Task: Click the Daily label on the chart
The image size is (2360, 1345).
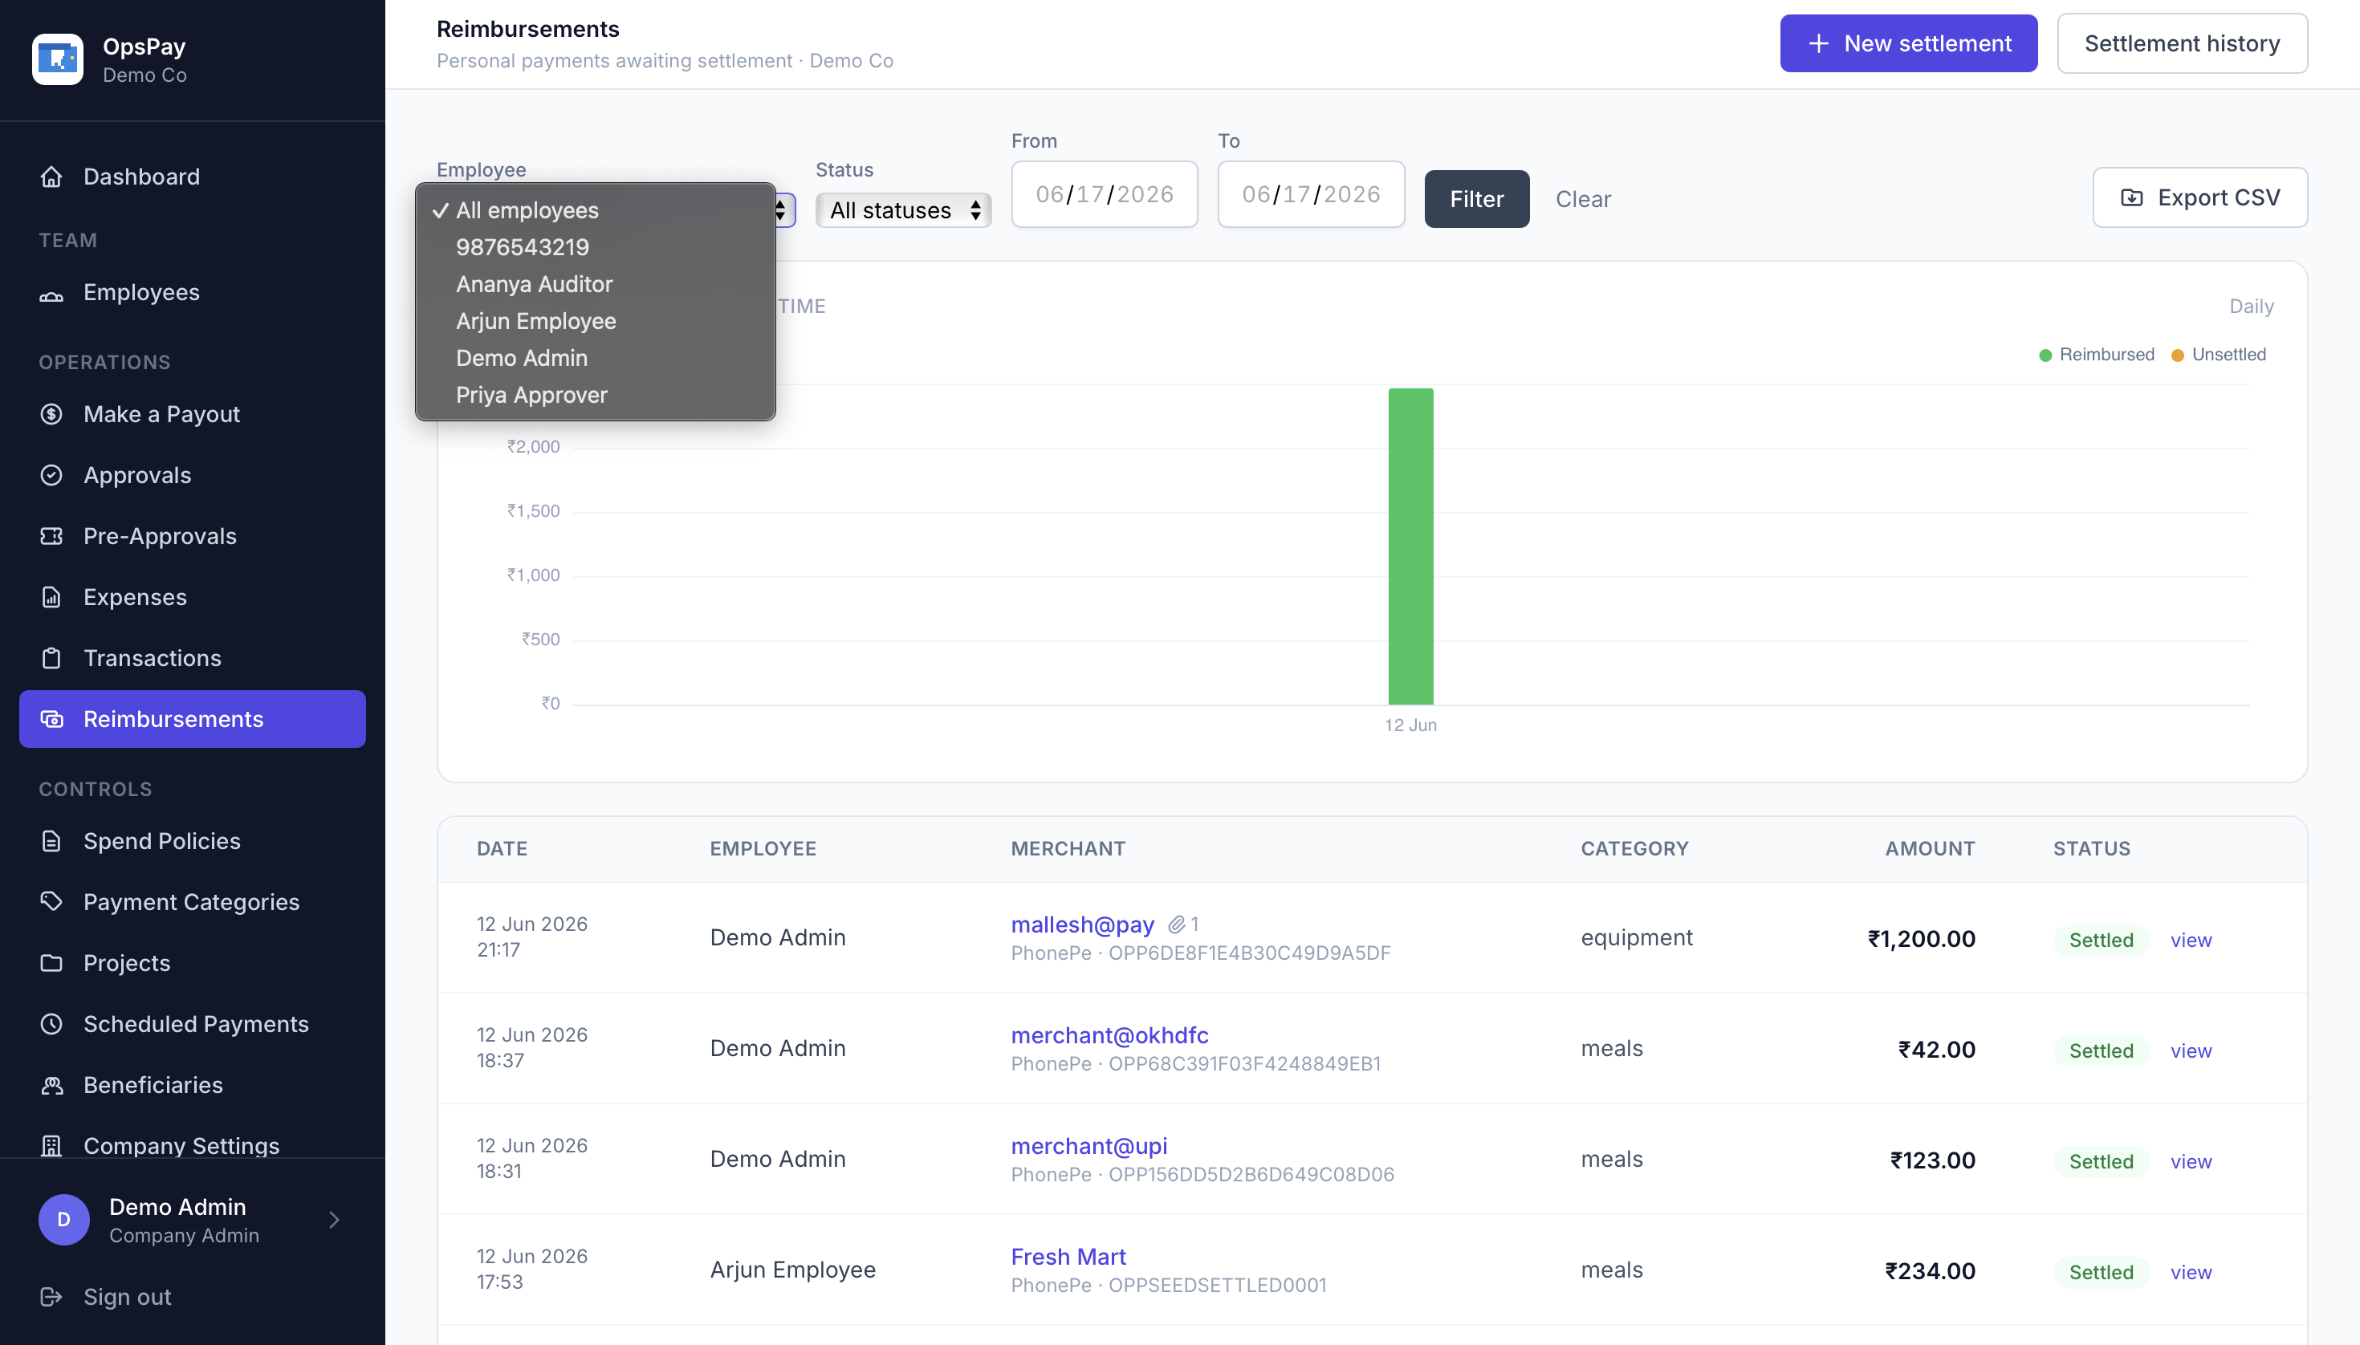Action: coord(2251,307)
